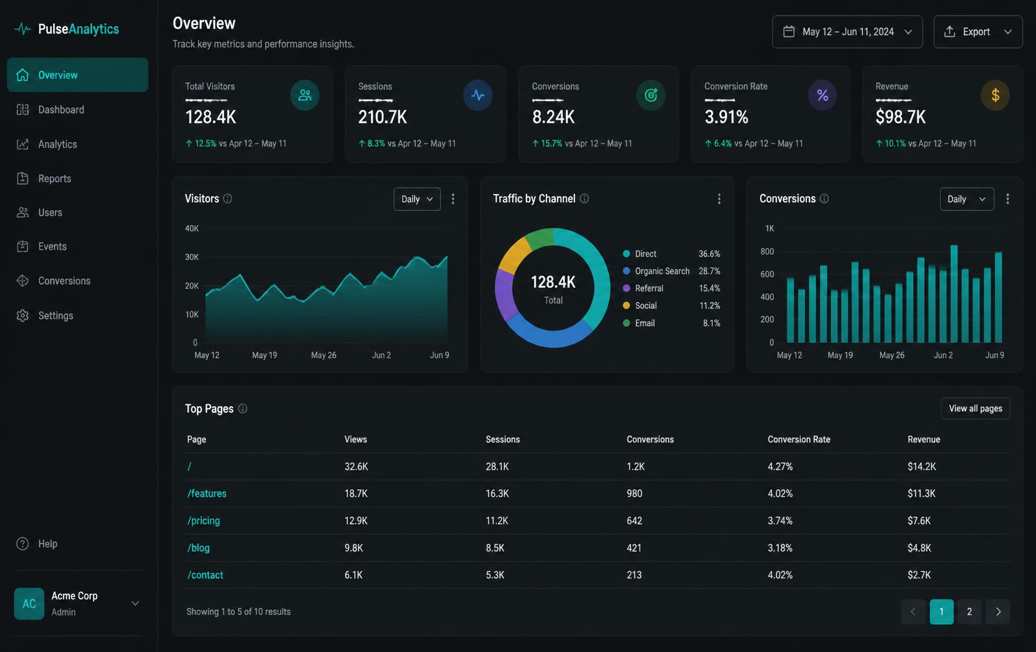Click the 210.7K sessions value
The image size is (1036, 652).
pos(383,117)
